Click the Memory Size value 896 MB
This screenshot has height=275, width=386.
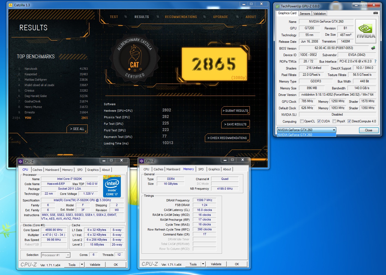pyautogui.click(x=312, y=88)
